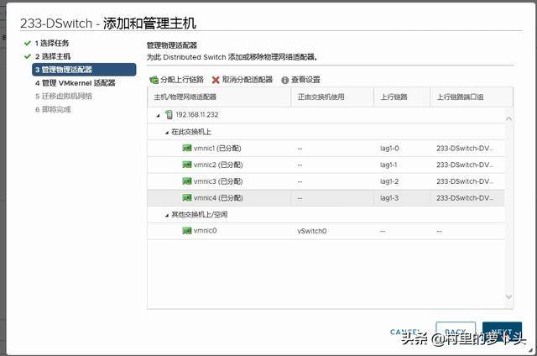Collapse the 在此交换机上 group

165,132
